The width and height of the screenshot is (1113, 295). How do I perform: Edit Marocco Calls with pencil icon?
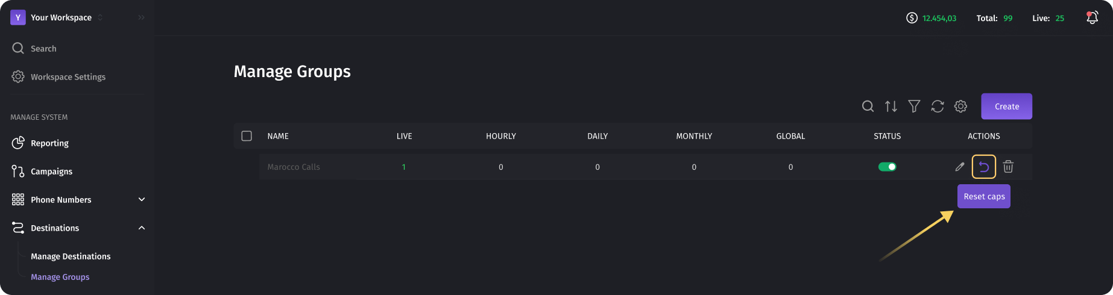pos(960,167)
